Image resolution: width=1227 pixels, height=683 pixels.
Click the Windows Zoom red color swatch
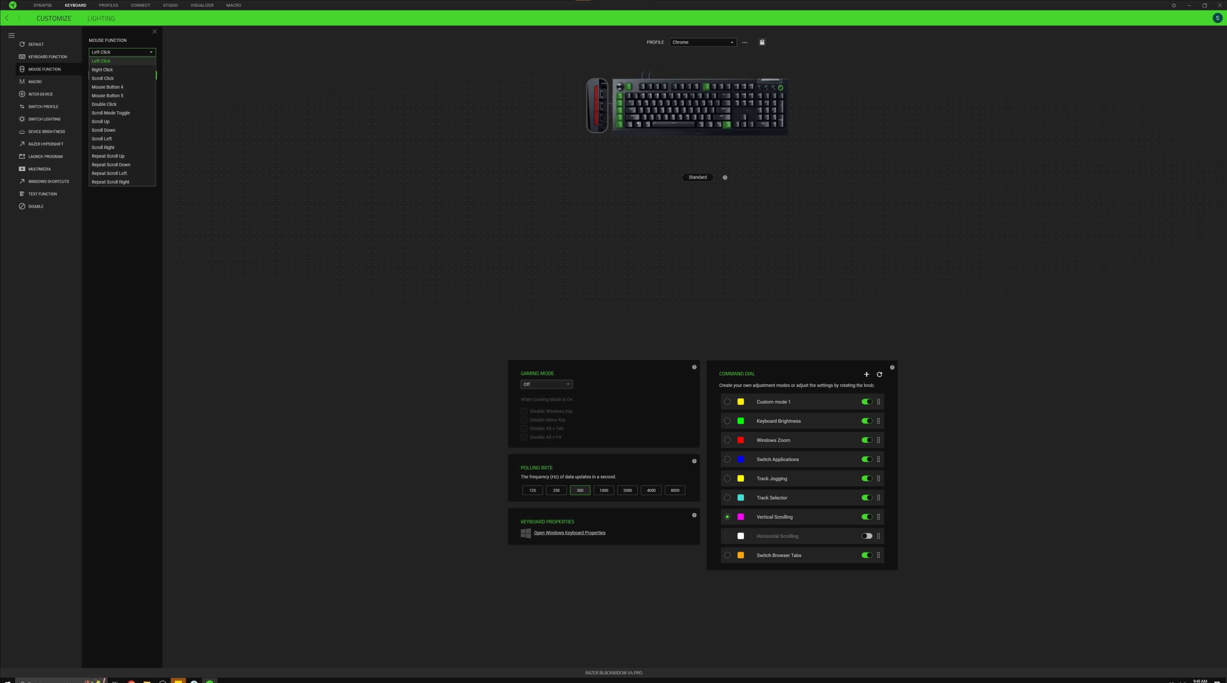[x=740, y=440]
